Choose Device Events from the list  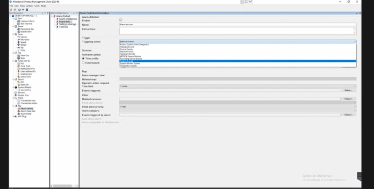(x=238, y=50)
